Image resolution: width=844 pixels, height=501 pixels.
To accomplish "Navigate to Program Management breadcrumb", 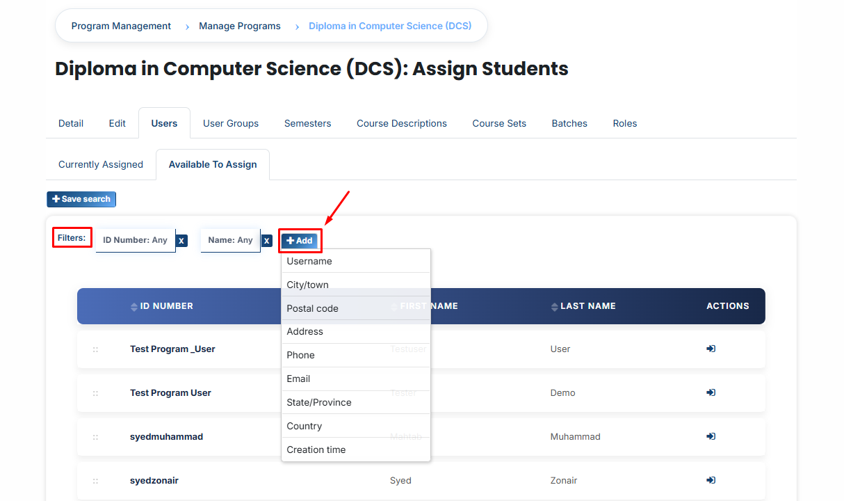I will (121, 26).
